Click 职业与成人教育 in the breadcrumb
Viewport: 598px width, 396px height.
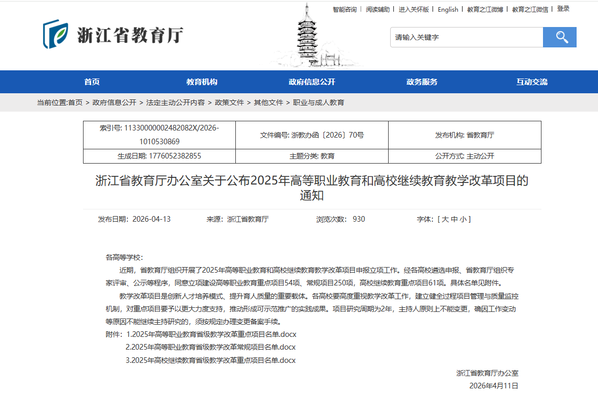coord(318,102)
